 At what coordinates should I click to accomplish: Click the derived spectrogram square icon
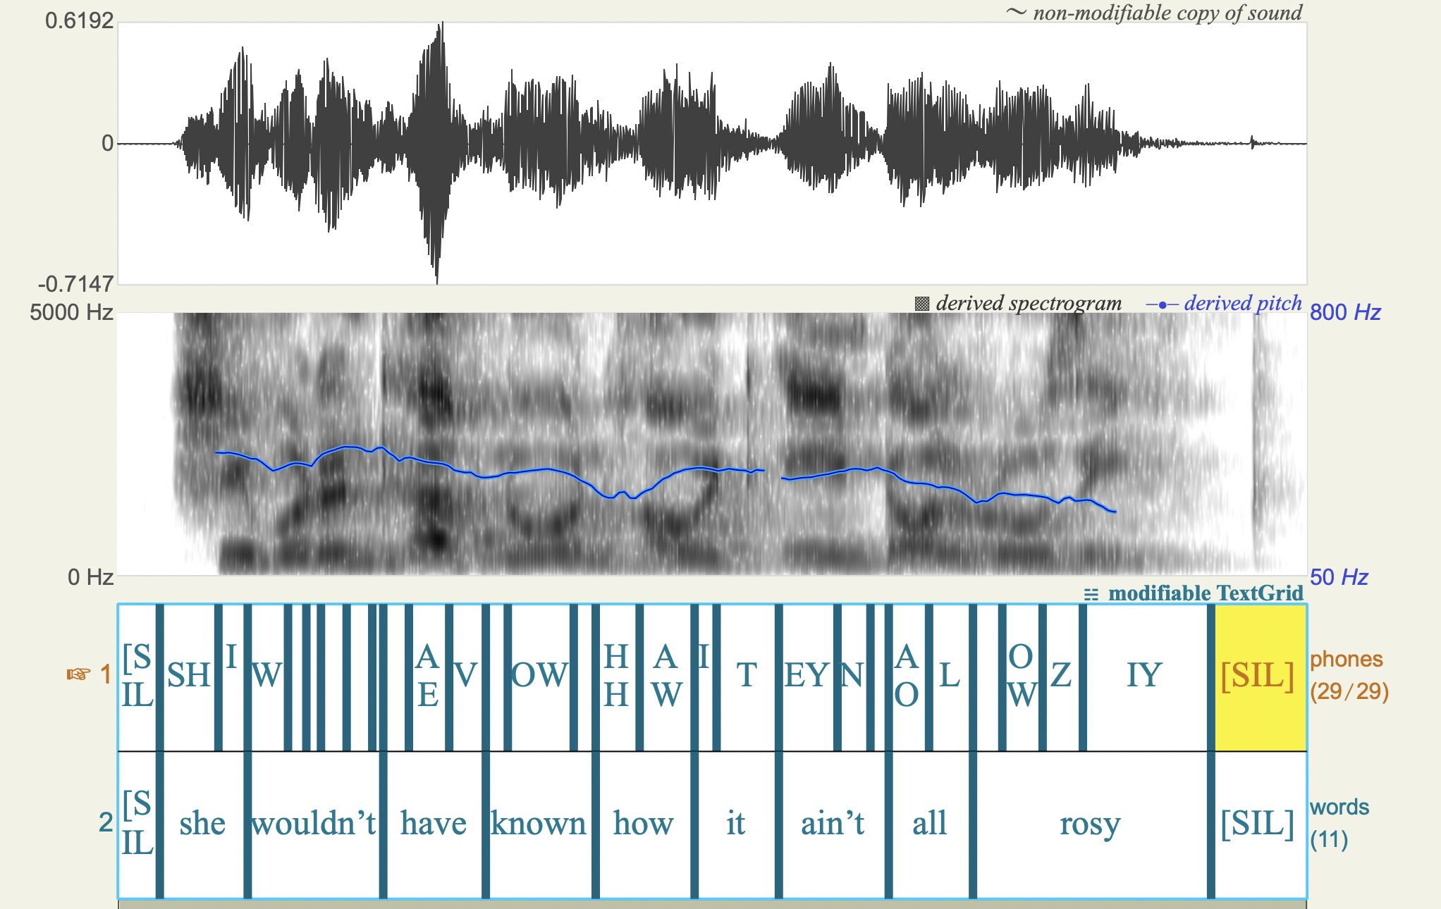coord(921,304)
